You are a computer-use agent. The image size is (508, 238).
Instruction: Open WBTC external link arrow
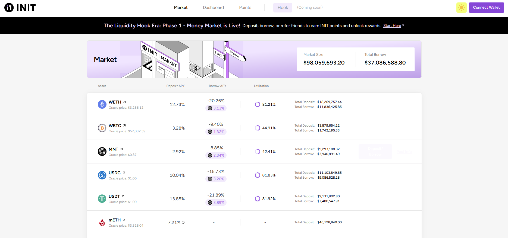click(124, 126)
